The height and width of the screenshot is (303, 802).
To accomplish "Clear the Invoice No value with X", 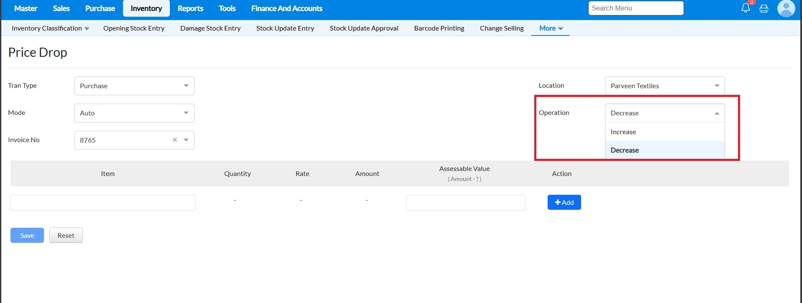I will [175, 140].
